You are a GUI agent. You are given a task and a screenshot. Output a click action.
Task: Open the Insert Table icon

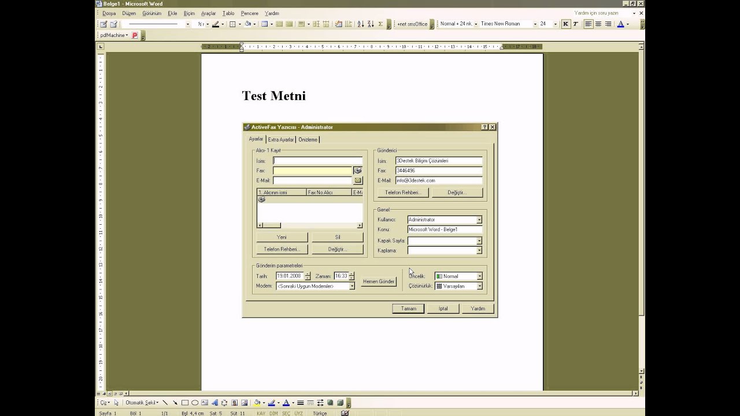click(264, 24)
